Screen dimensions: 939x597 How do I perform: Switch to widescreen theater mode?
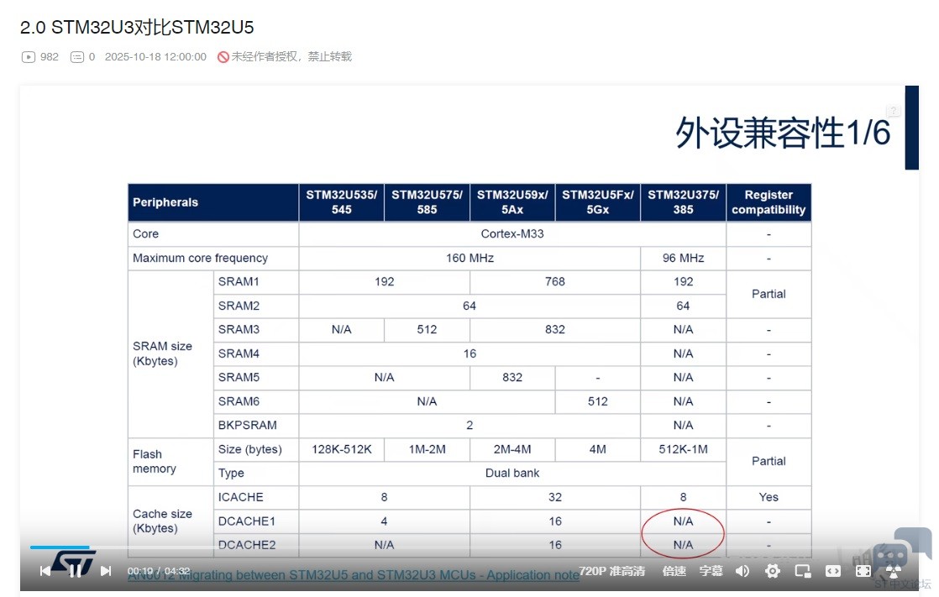pyautogui.click(x=833, y=571)
